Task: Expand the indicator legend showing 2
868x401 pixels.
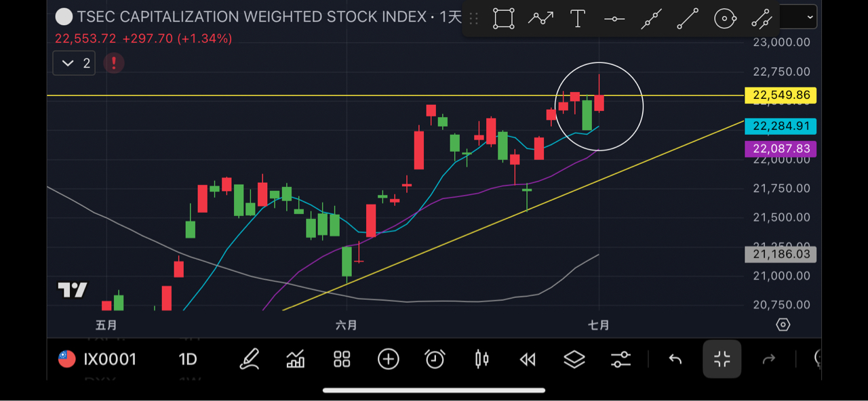Action: coord(75,63)
